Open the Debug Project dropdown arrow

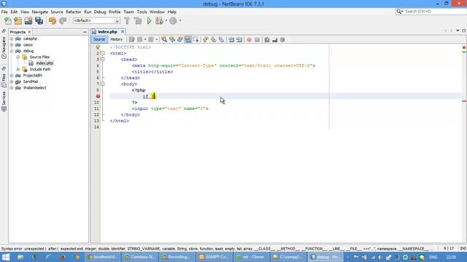(166, 21)
